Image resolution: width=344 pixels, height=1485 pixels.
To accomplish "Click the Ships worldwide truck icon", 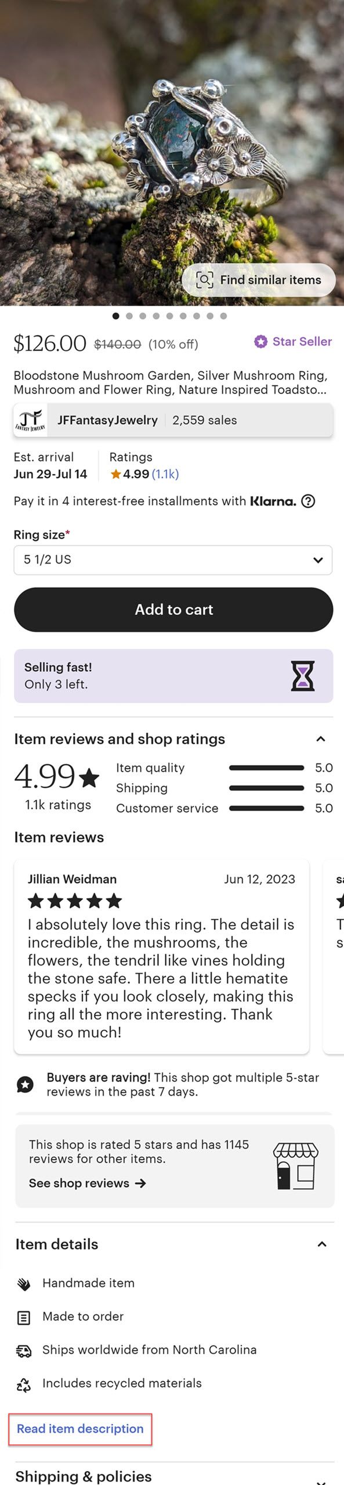I will (24, 1351).
